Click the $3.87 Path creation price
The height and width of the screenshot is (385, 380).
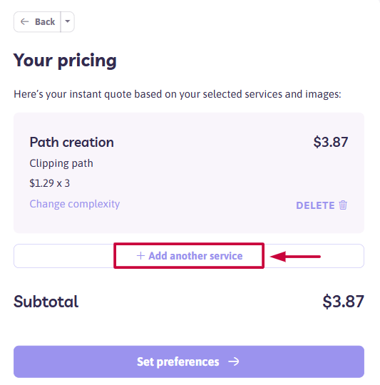[x=331, y=142]
